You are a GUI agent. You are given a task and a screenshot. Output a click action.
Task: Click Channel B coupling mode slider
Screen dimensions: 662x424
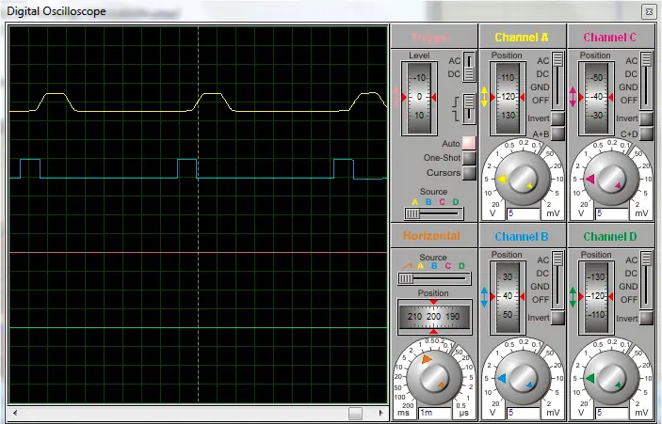557,279
